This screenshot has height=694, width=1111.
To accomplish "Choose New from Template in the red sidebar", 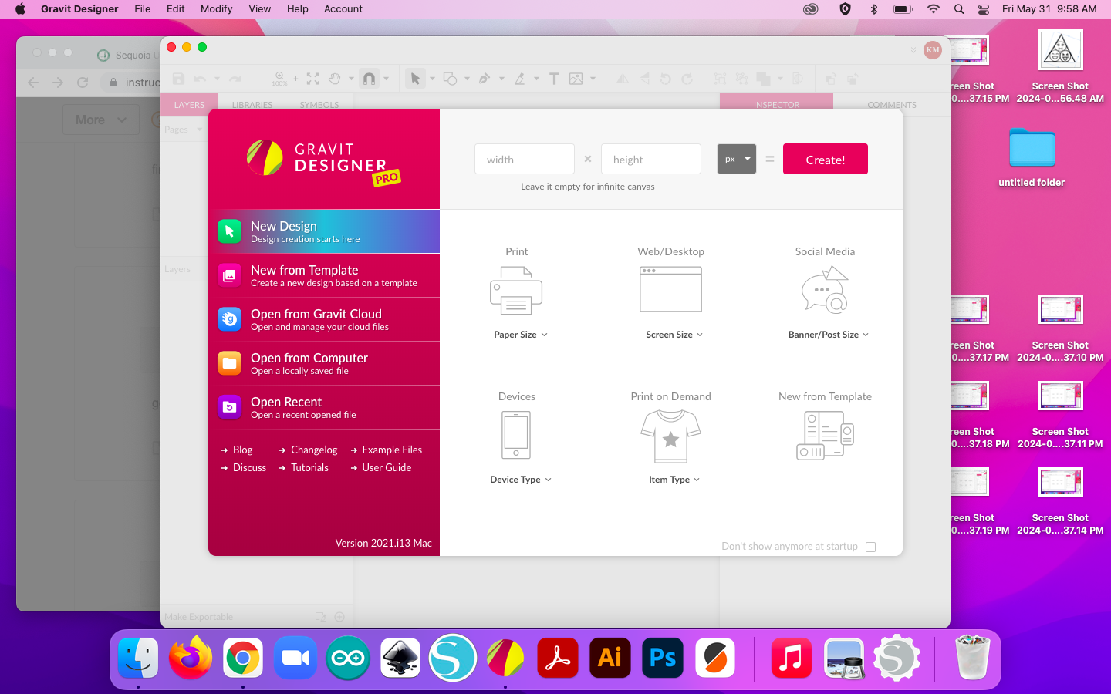I will (324, 275).
